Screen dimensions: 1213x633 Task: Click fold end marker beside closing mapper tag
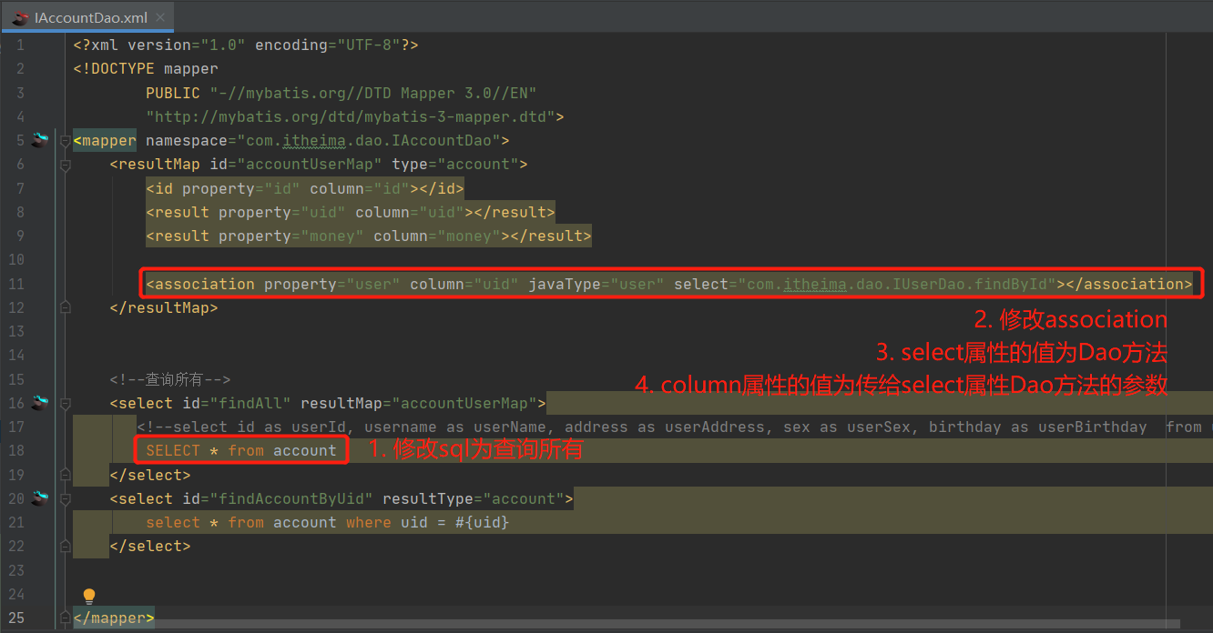[65, 618]
